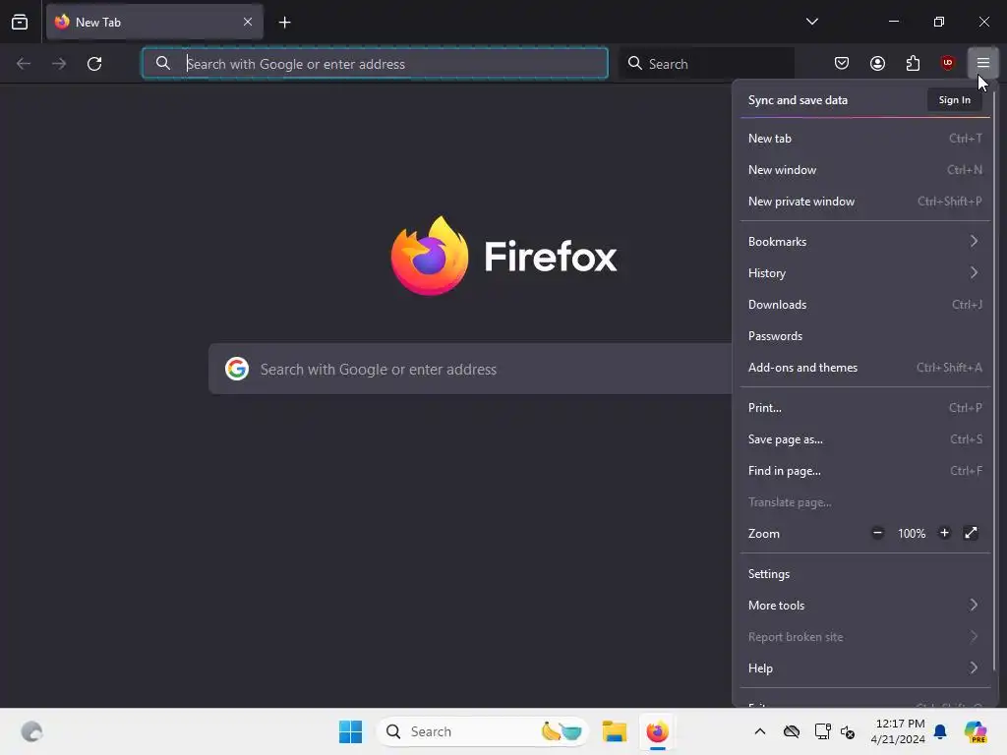Click search magnifier icon in address bar
This screenshot has height=755, width=1007.
[163, 63]
